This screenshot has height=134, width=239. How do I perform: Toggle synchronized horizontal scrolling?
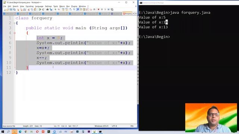click(66, 9)
